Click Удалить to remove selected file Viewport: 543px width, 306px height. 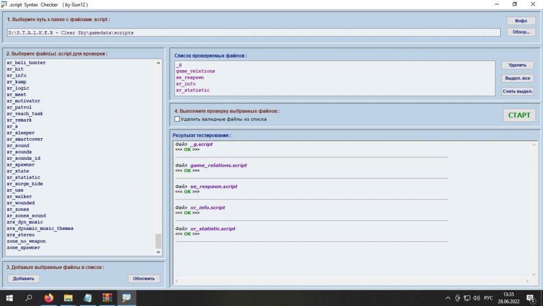(x=517, y=65)
